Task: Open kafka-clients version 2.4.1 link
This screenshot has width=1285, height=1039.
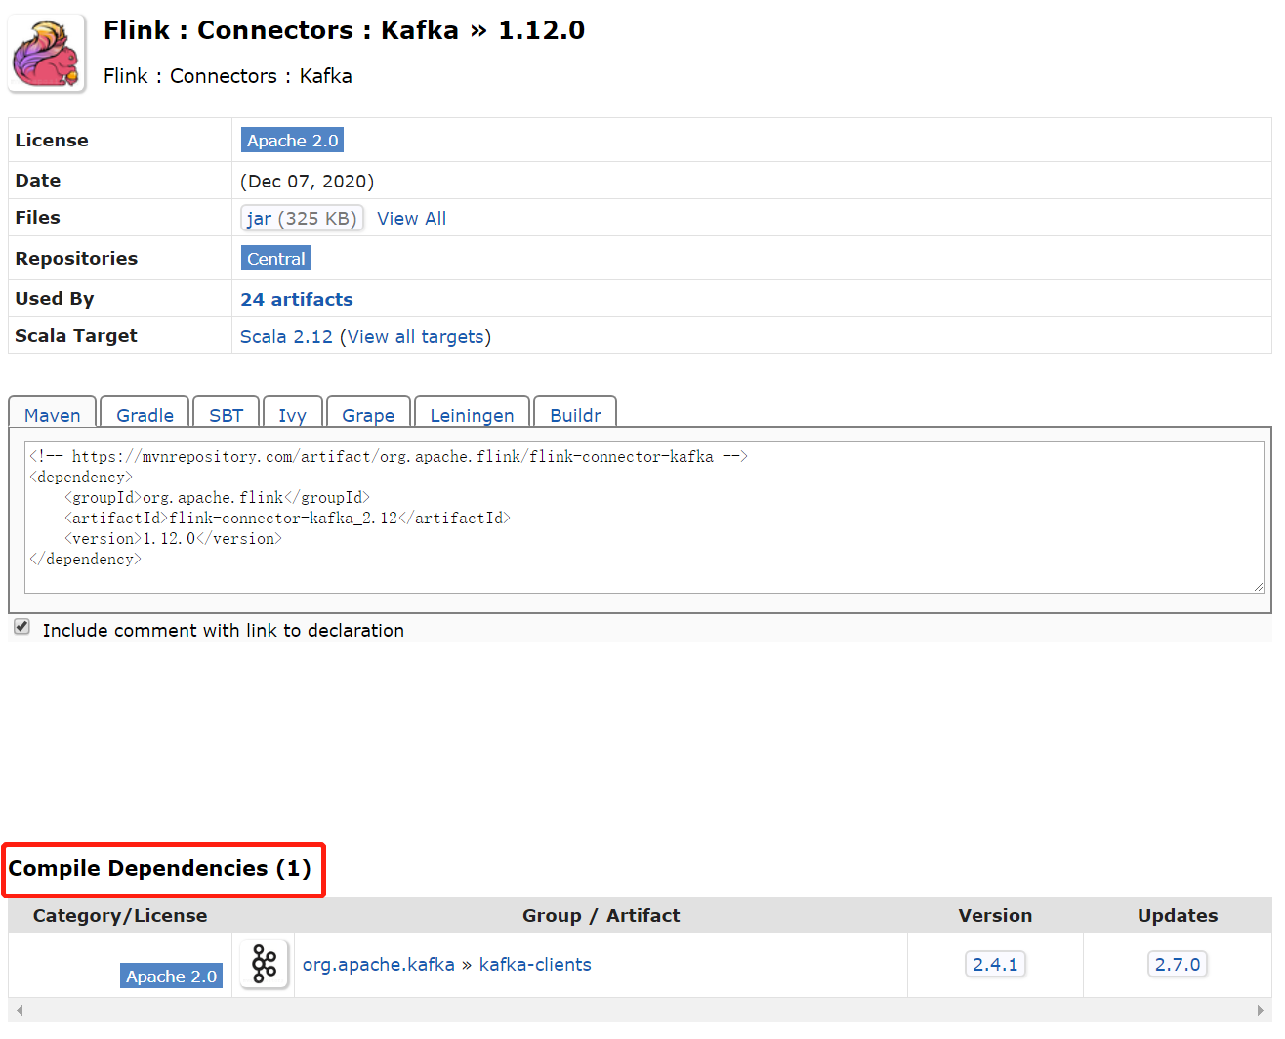Action: (x=995, y=964)
